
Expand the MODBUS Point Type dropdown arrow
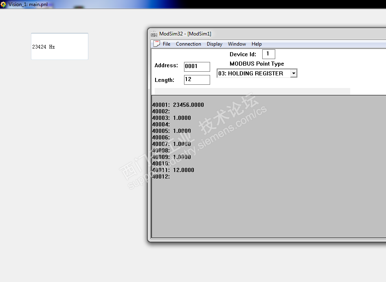coord(294,73)
